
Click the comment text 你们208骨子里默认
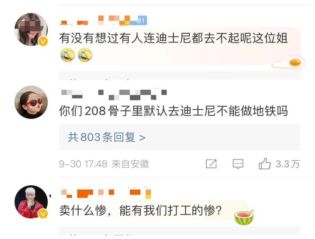pos(173,111)
